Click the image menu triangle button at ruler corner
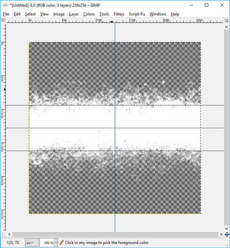This screenshot has height=248, width=230. (x=3, y=20)
